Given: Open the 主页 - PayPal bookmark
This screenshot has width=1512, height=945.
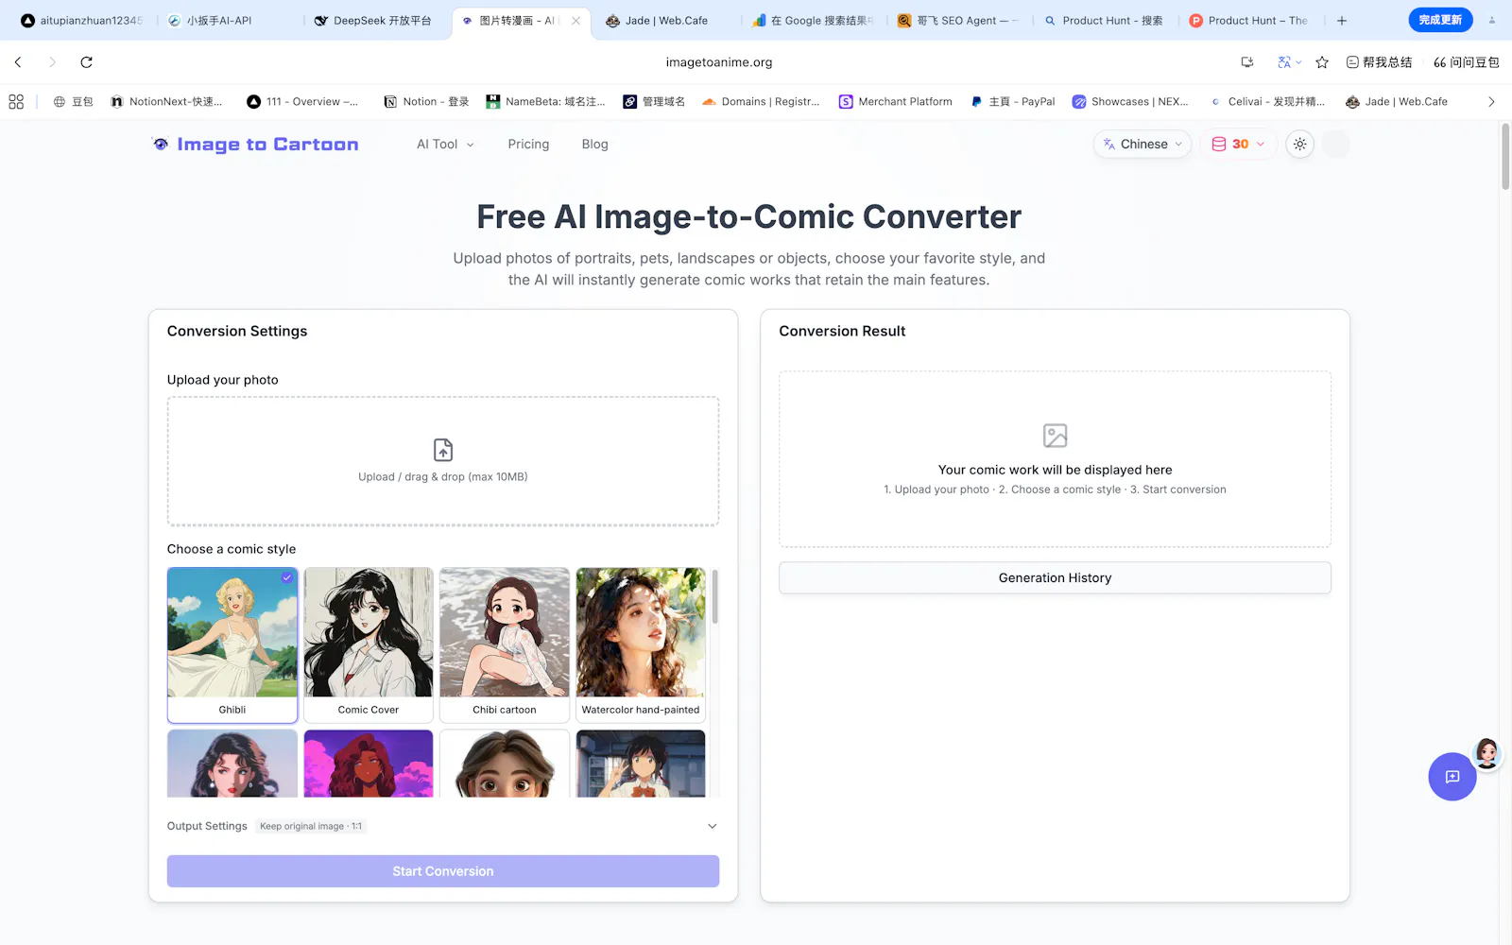Looking at the screenshot, I should coord(1012,102).
